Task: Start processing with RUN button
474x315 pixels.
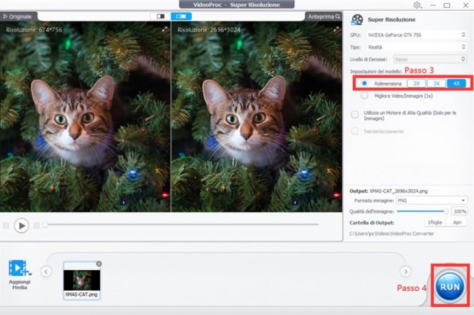Action: [450, 286]
